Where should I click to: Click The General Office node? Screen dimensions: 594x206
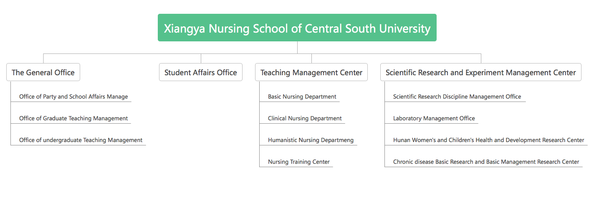tap(43, 72)
